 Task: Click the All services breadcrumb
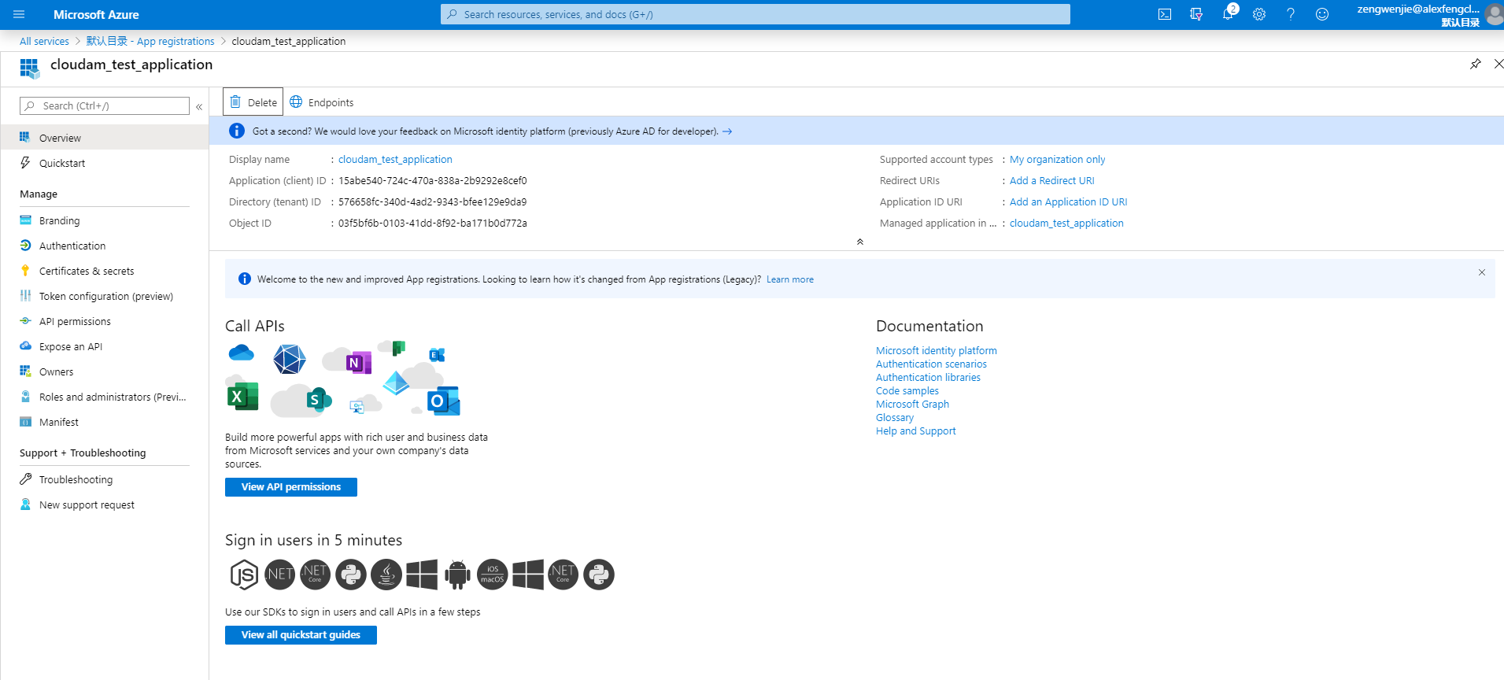pos(44,42)
